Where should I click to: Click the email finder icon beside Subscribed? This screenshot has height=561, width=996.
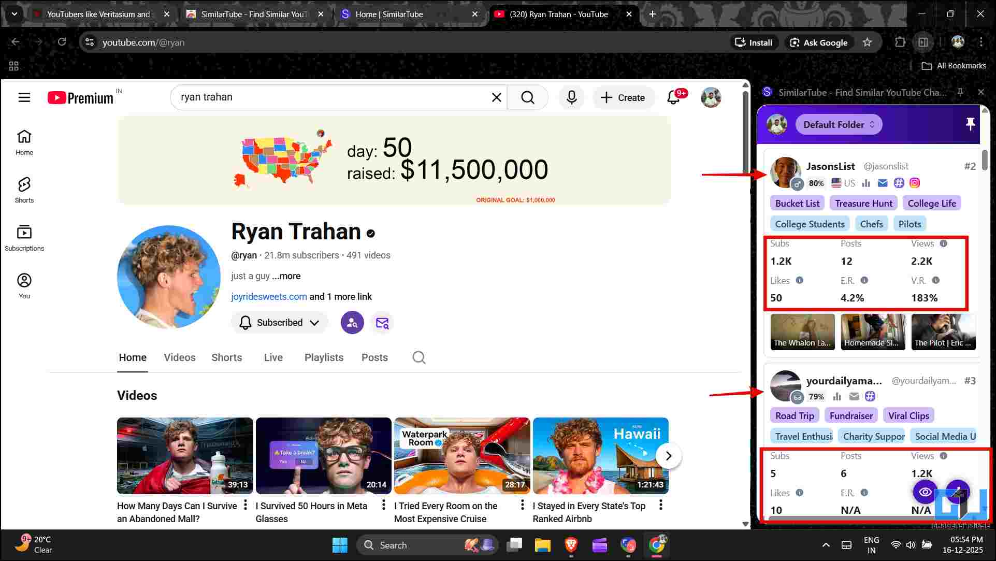[382, 323]
